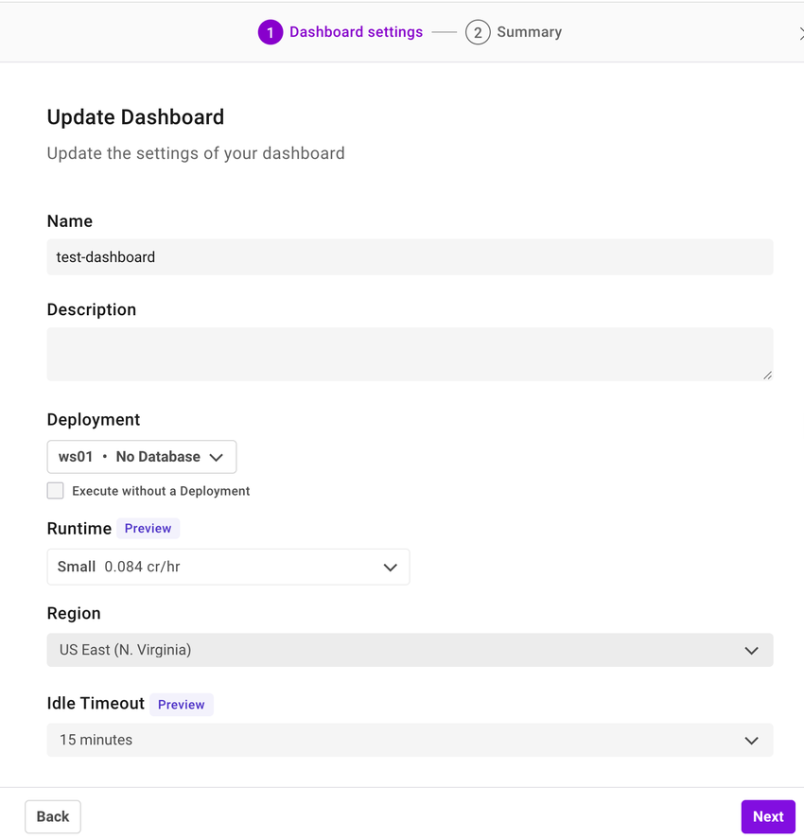The image size is (804, 840).
Task: Click the Preview badge next to Idle Timeout
Action: (x=181, y=704)
